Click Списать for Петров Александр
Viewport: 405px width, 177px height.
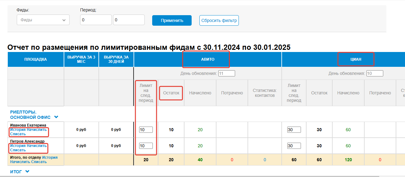tap(18, 150)
